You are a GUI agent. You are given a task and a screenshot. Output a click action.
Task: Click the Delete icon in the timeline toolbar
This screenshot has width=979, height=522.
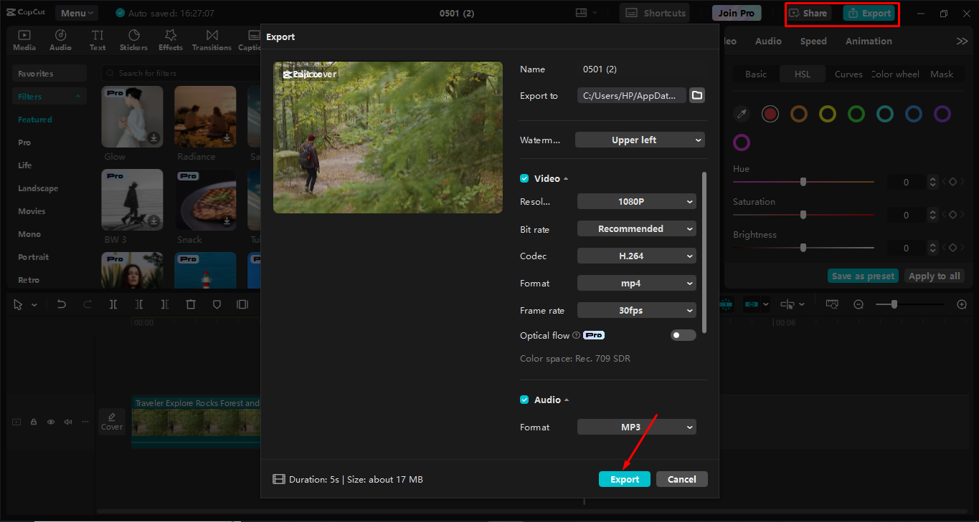[191, 304]
